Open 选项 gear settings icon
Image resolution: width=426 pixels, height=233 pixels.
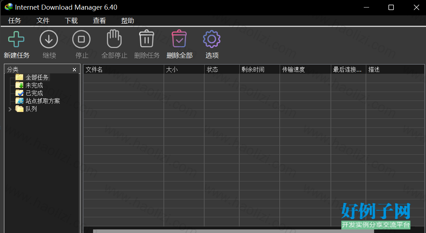click(x=212, y=39)
